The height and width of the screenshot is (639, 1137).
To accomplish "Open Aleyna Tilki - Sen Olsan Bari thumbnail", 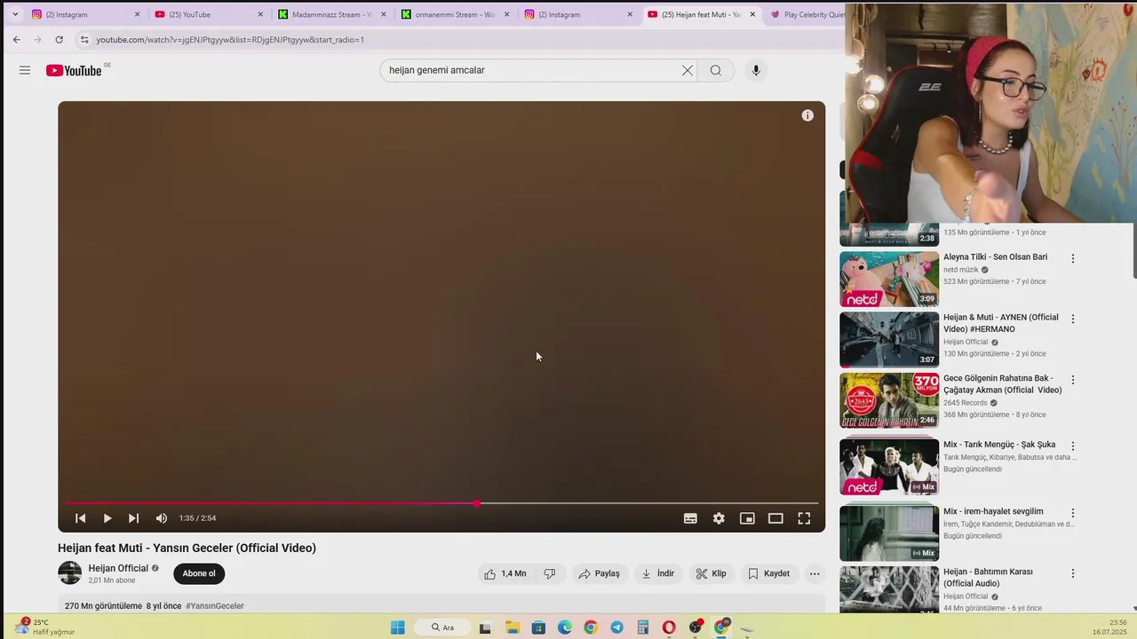I will click(889, 280).
